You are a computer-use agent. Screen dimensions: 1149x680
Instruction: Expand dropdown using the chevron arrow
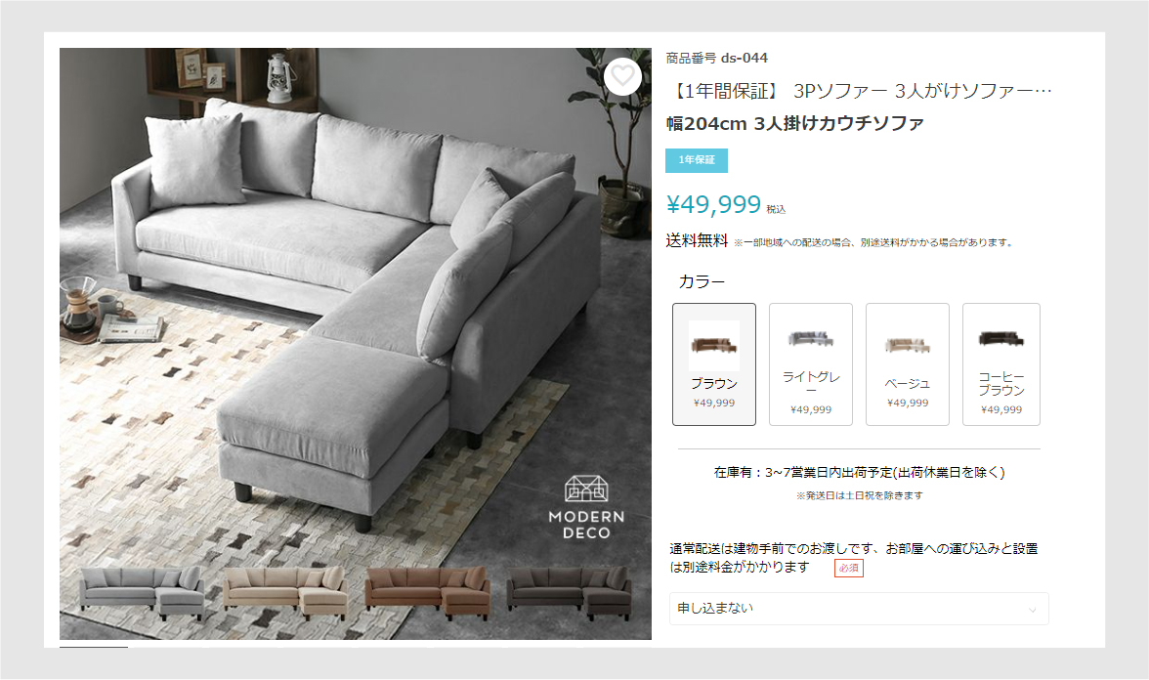1033,610
